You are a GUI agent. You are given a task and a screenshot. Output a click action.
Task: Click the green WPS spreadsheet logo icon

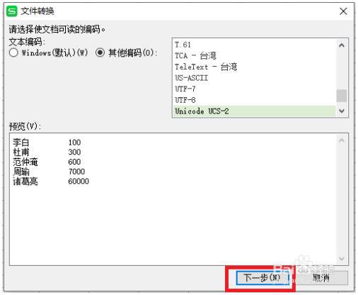tap(12, 11)
